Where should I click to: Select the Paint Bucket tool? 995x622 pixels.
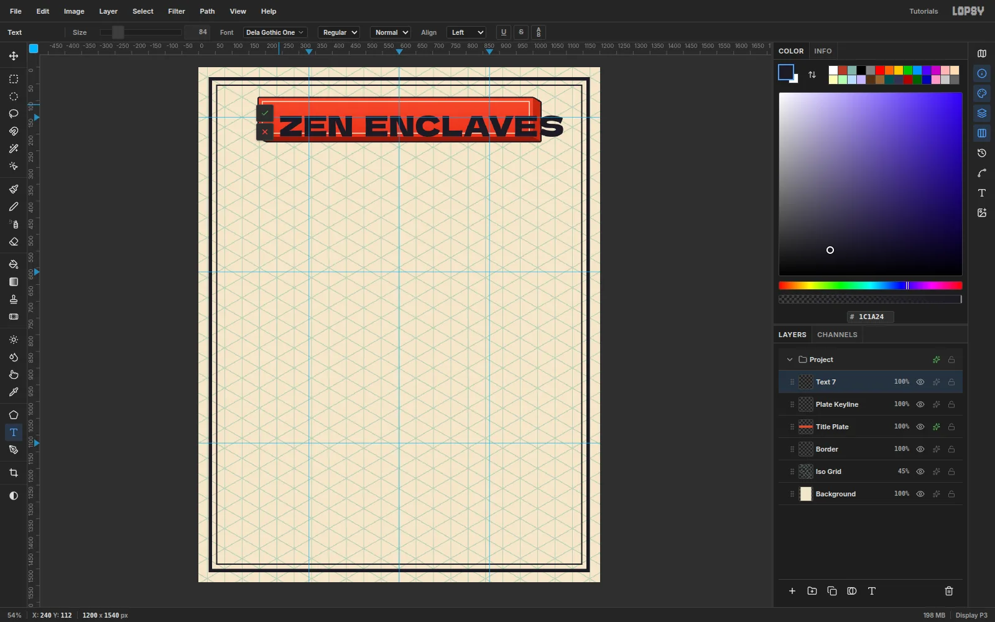(x=14, y=264)
